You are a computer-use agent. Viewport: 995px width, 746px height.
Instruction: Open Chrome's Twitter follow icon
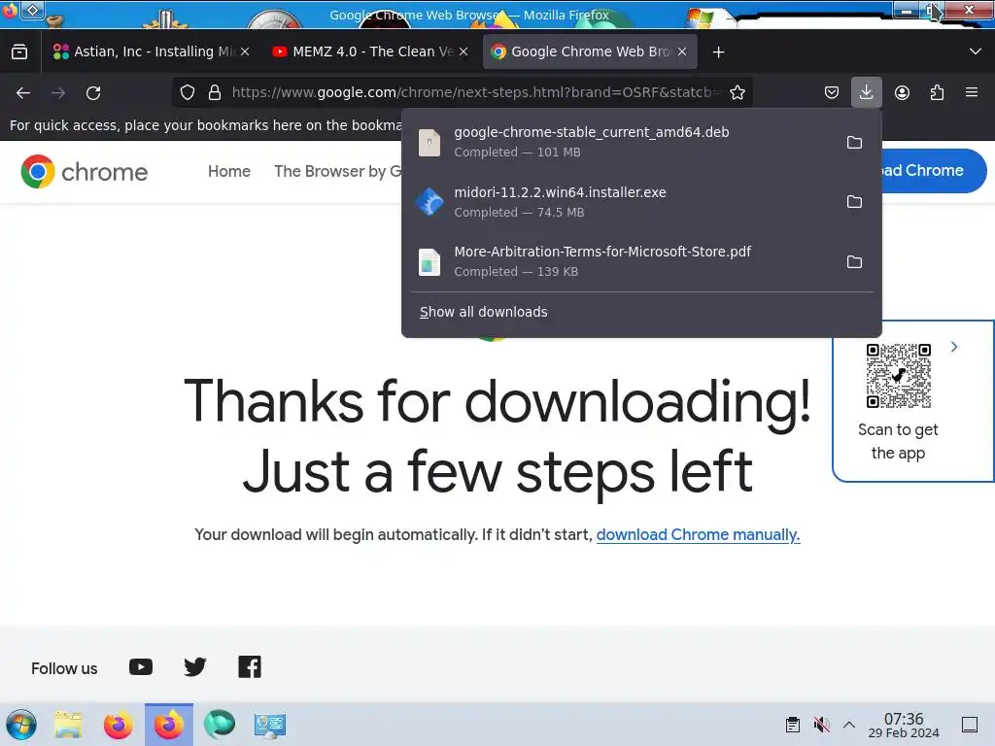(x=194, y=667)
